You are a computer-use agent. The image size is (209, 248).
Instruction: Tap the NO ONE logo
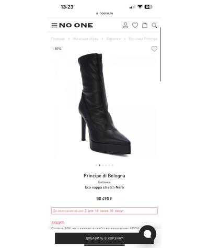click(76, 25)
